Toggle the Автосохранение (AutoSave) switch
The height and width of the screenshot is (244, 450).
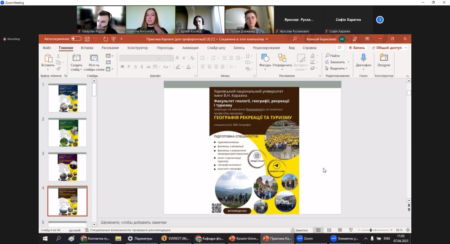[x=76, y=39]
